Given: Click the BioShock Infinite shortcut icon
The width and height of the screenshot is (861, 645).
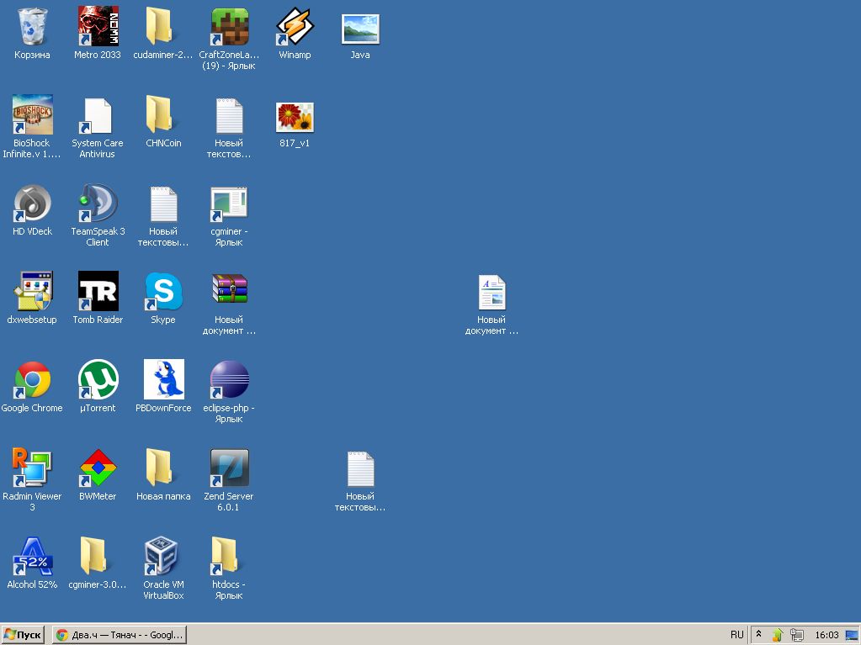Looking at the screenshot, I should (x=32, y=114).
